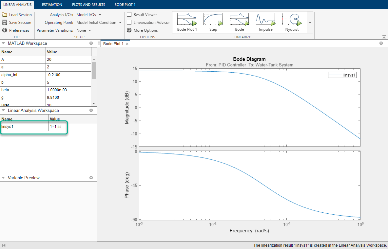Enable the Linearization Advisor checkbox
The height and width of the screenshot is (249, 388).
click(129, 22)
